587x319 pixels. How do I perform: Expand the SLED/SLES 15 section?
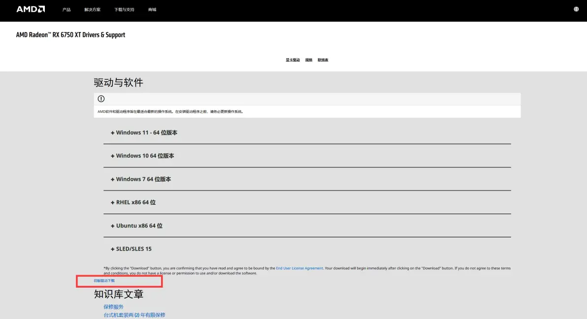click(x=307, y=249)
